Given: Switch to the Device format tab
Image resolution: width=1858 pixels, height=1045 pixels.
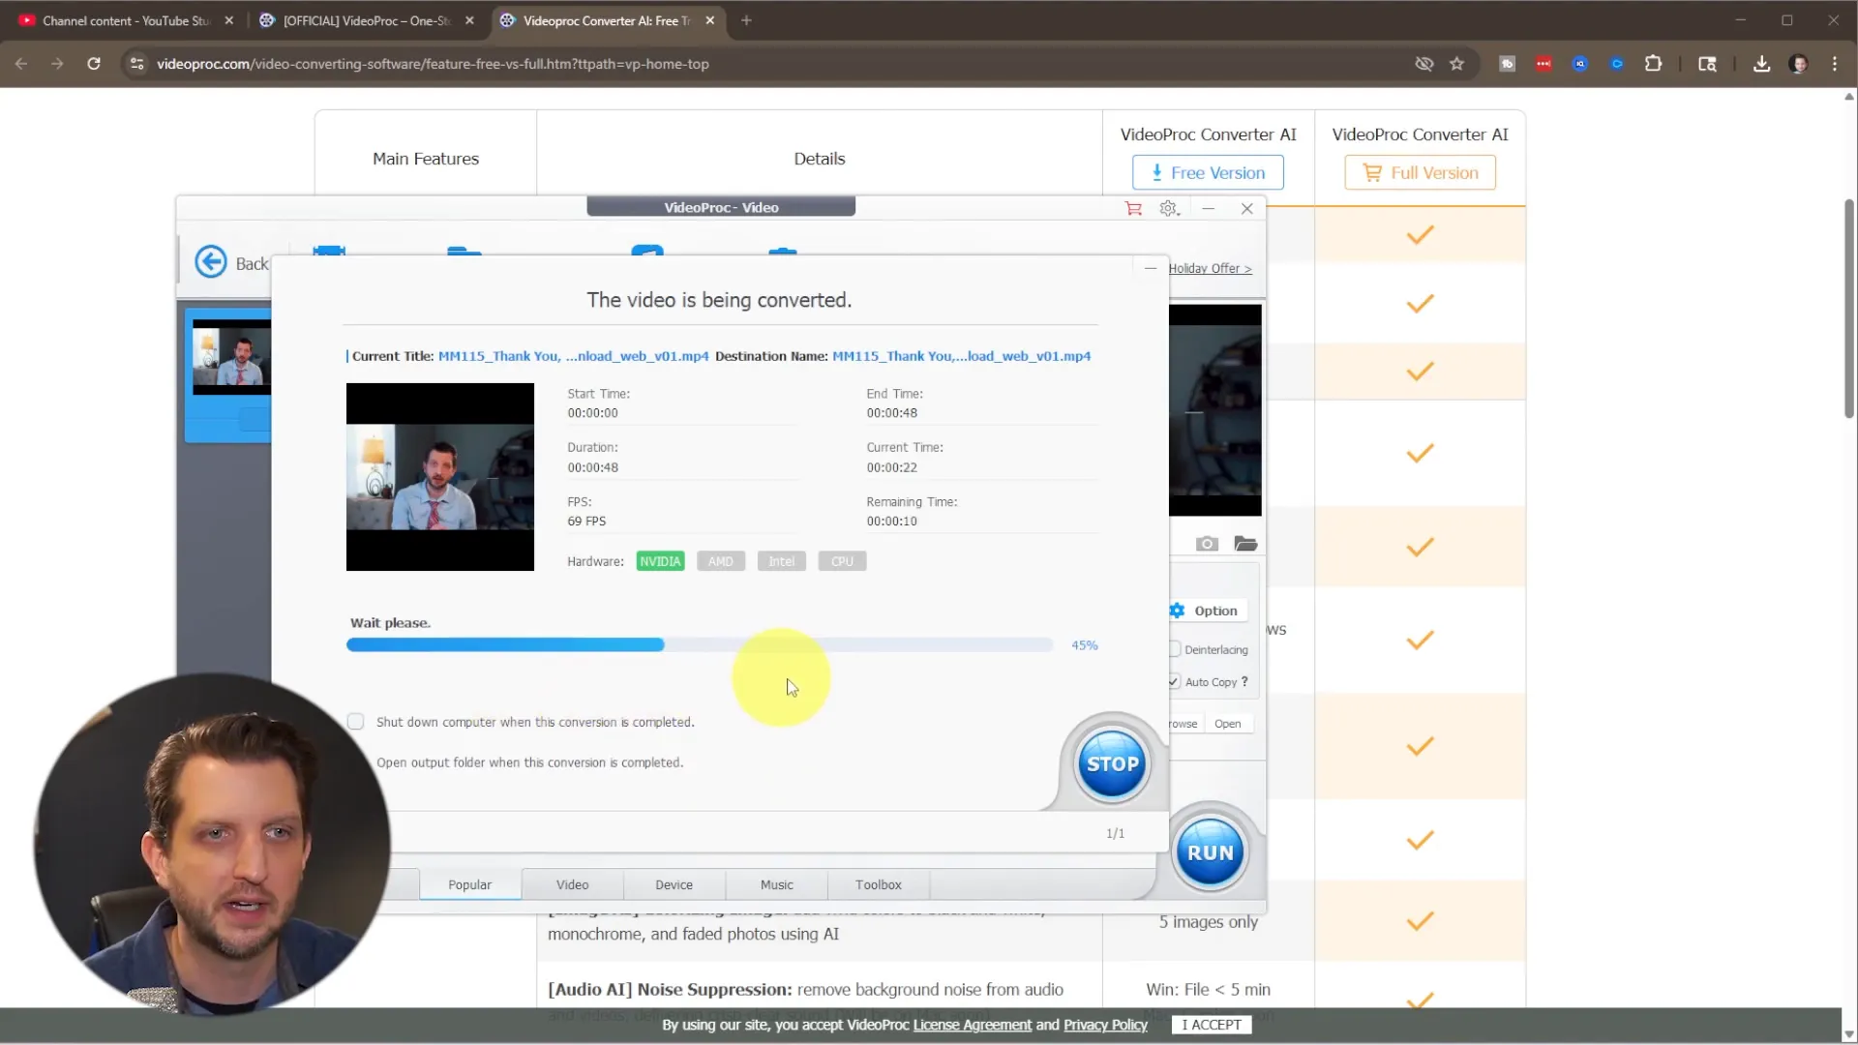Looking at the screenshot, I should point(674,884).
